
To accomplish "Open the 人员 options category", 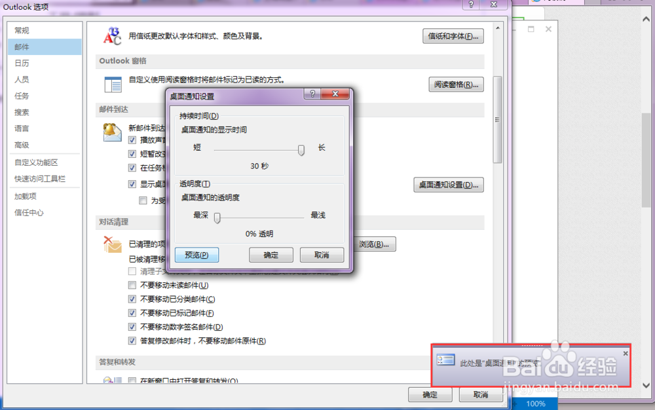I will click(x=45, y=79).
